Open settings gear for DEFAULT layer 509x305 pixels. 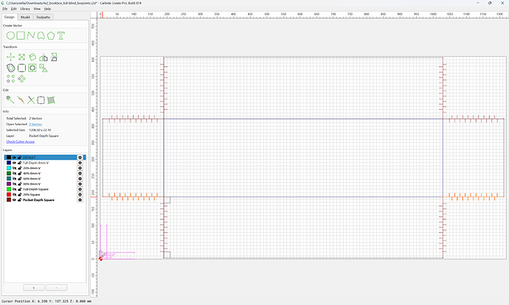pos(80,158)
